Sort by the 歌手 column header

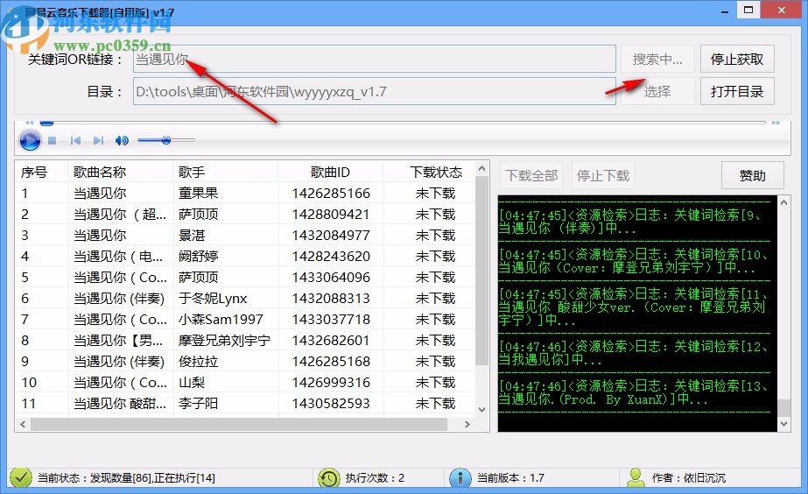[x=226, y=172]
